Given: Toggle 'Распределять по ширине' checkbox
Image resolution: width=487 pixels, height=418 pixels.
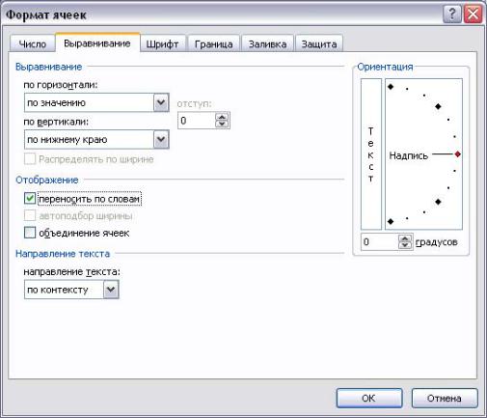Looking at the screenshot, I should coord(30,159).
